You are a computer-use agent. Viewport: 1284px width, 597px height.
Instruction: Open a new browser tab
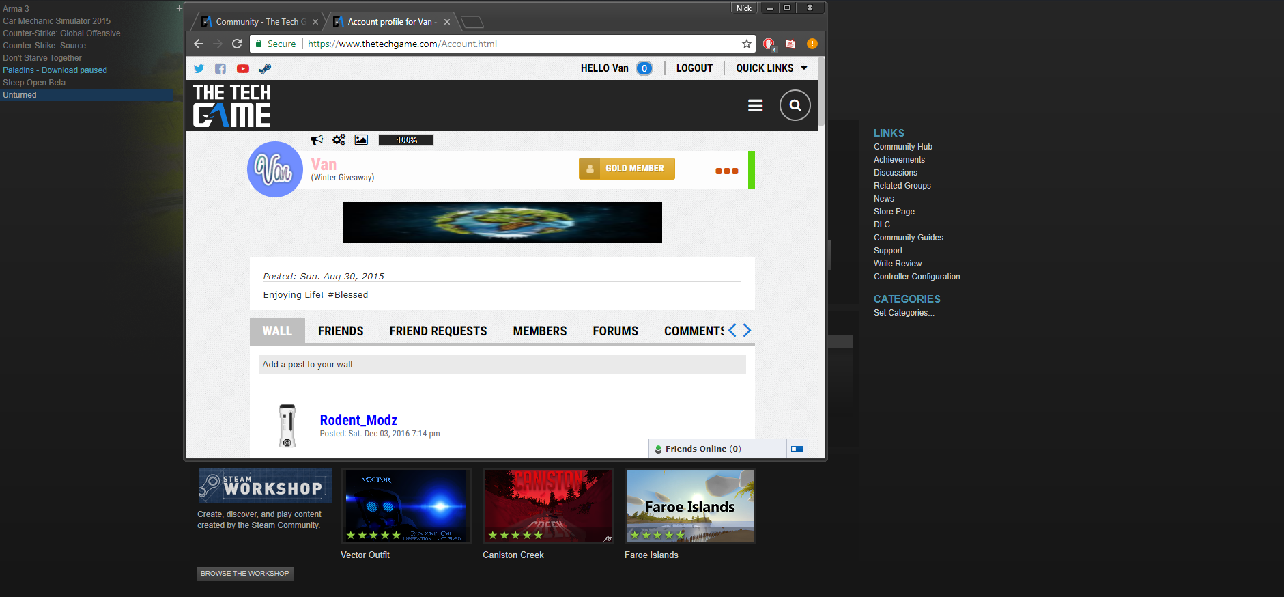472,23
